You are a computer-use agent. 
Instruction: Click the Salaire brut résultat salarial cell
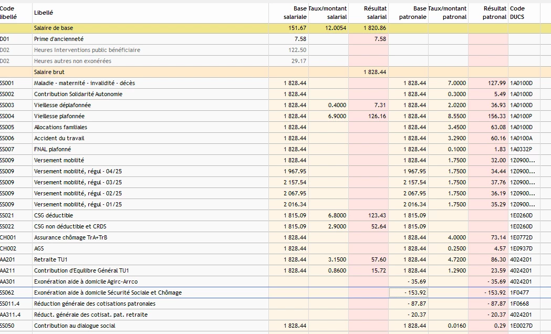[375, 72]
